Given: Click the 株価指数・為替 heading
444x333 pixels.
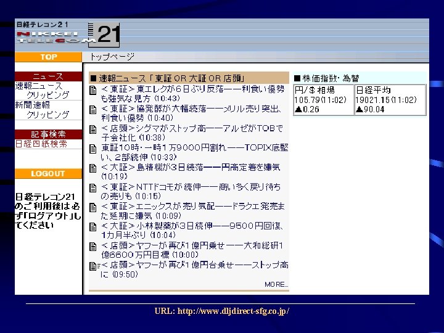Looking at the screenshot, I should click(327, 78).
